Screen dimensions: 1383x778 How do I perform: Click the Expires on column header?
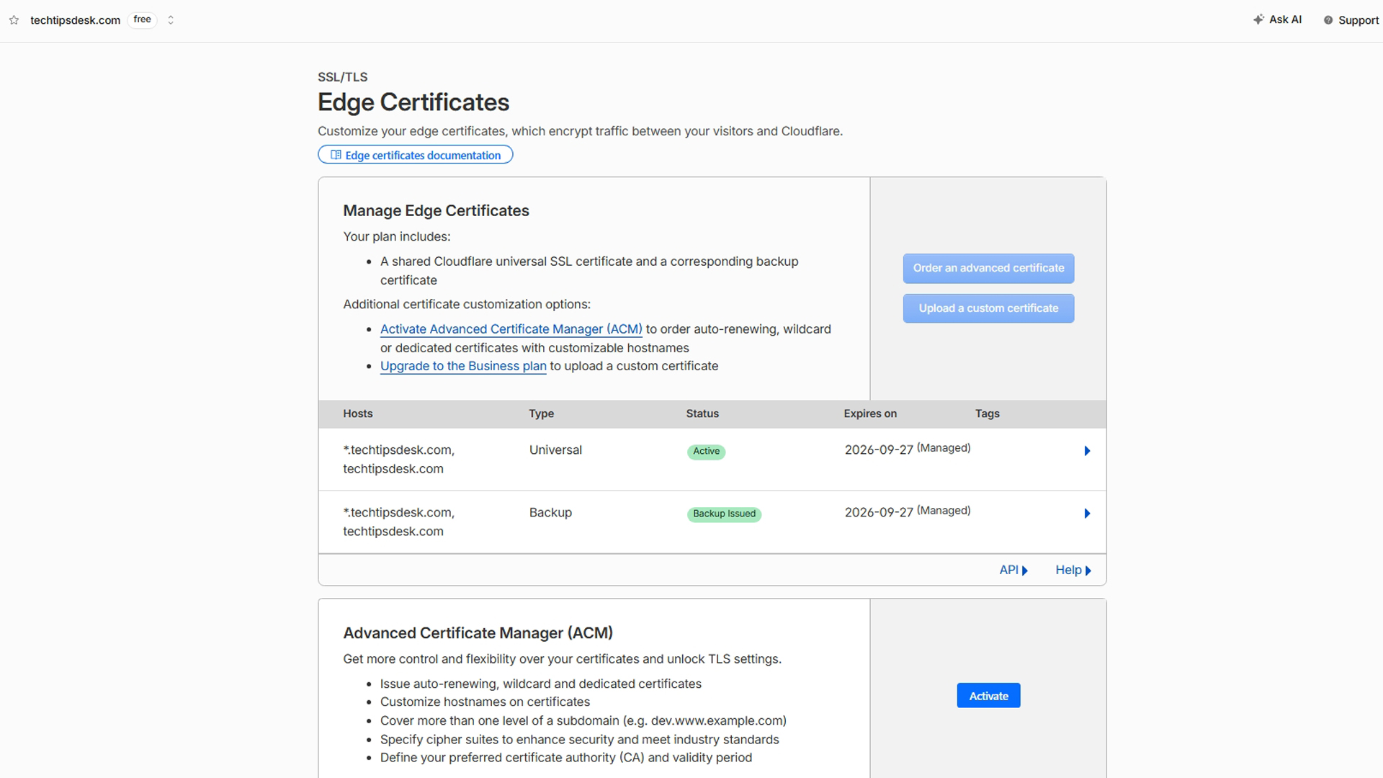pos(870,413)
